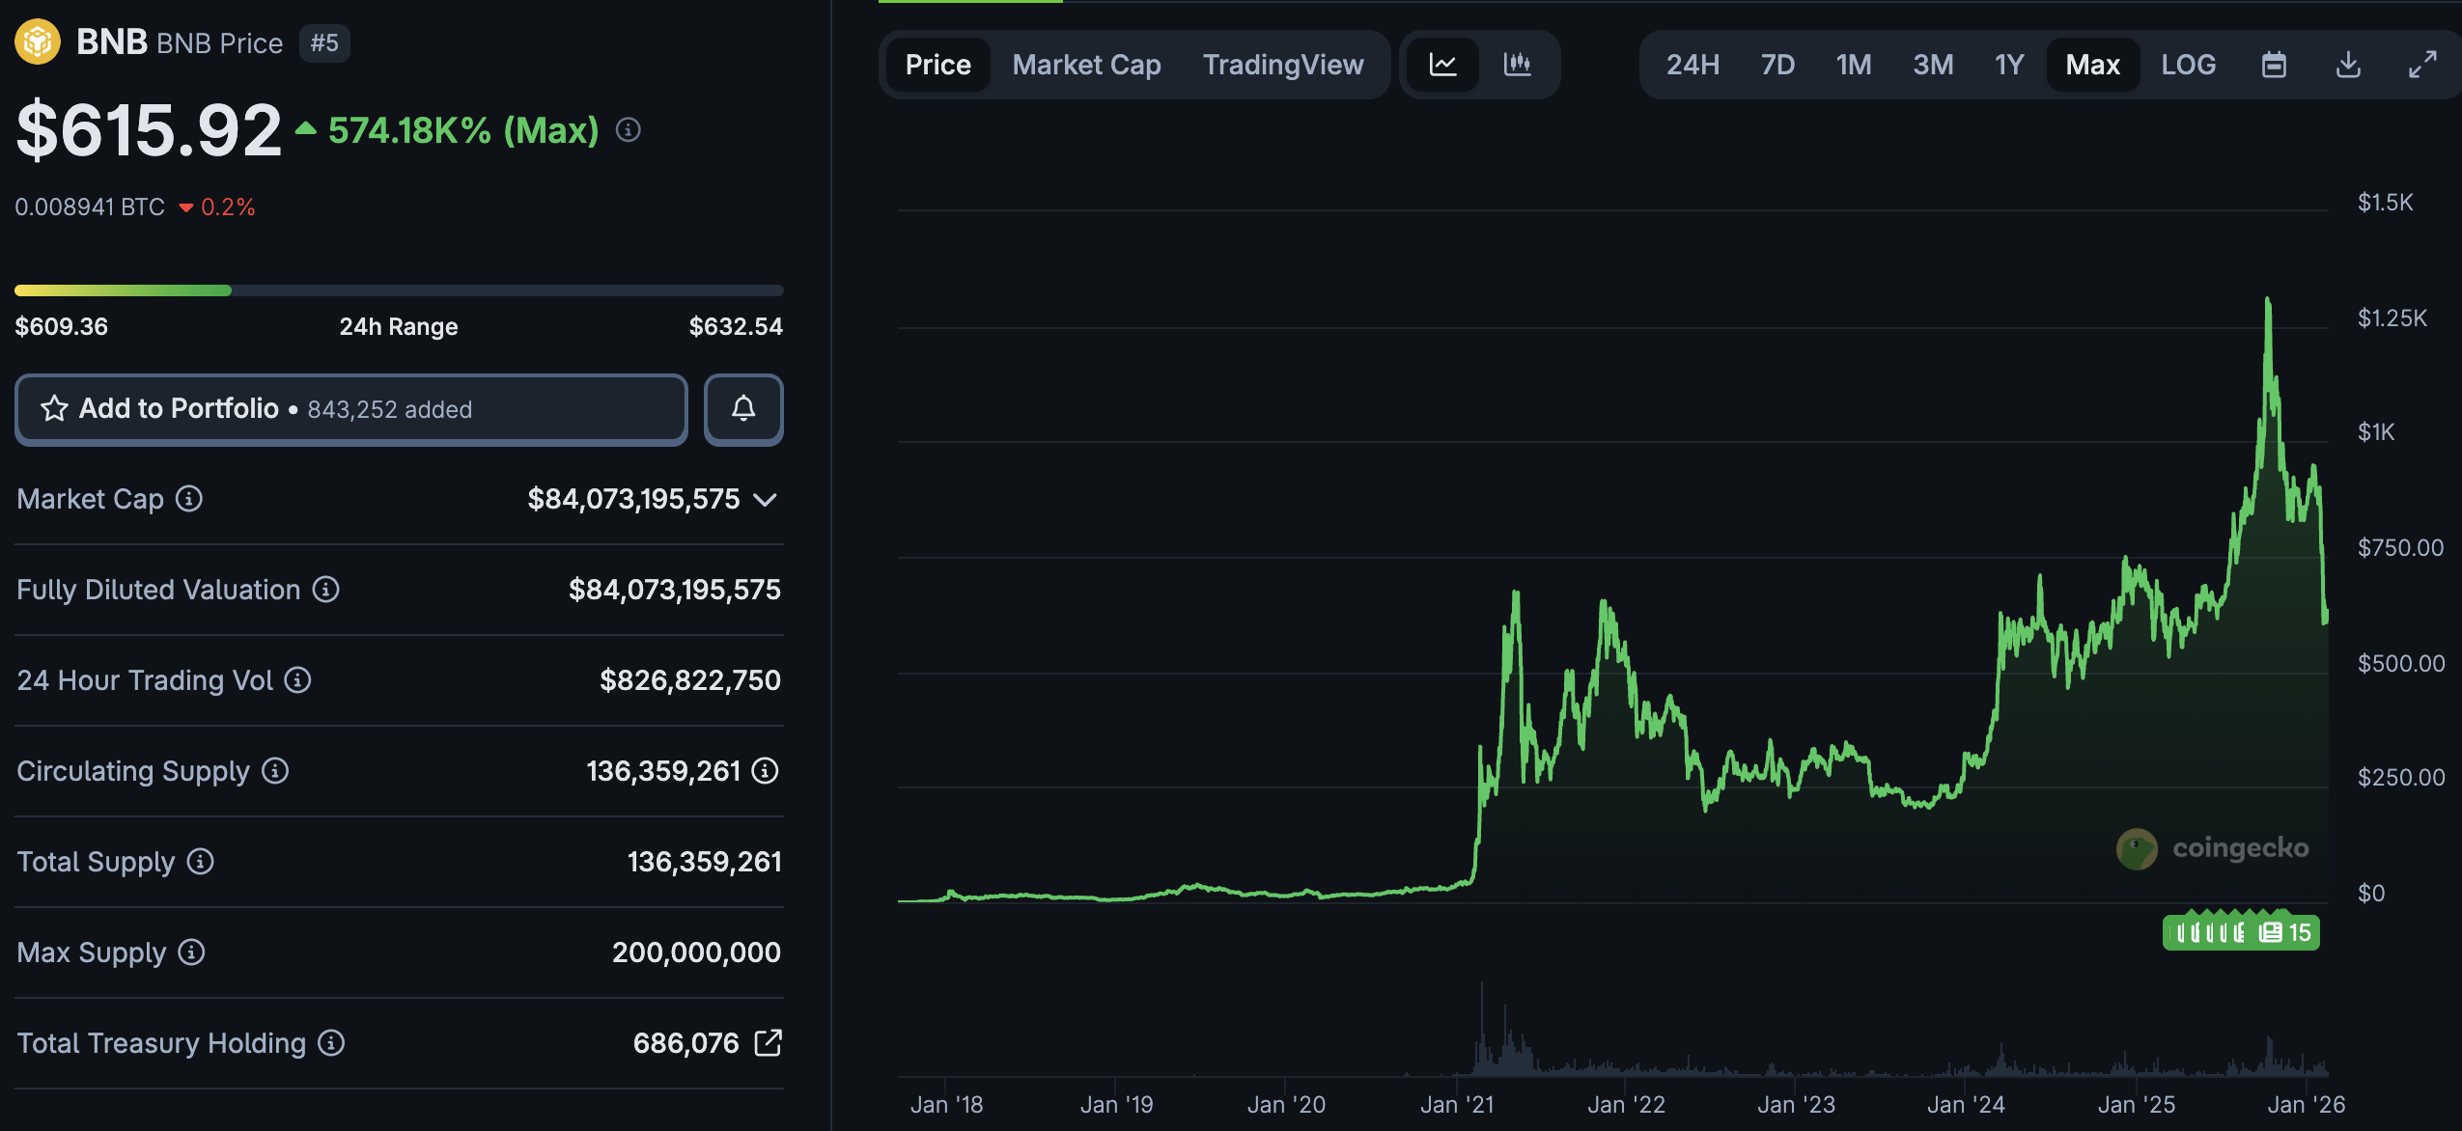Expand chart to fullscreen
Image resolution: width=2462 pixels, height=1131 pixels.
[x=2422, y=65]
